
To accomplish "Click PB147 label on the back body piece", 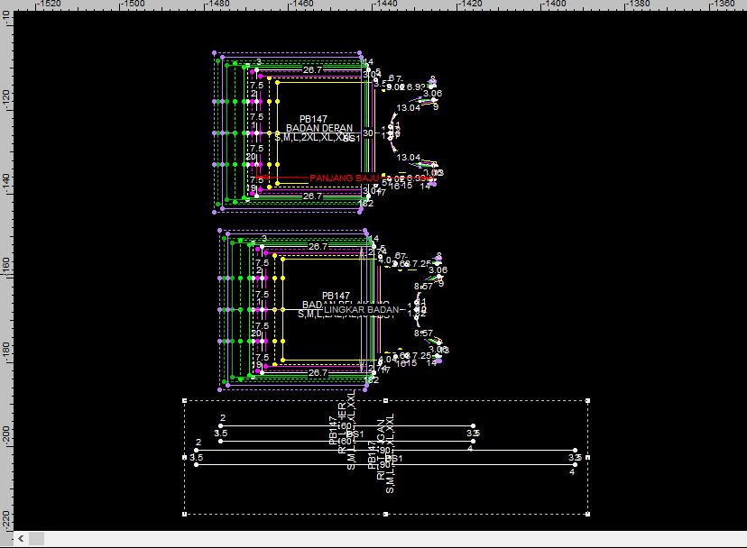I will pyautogui.click(x=336, y=296).
